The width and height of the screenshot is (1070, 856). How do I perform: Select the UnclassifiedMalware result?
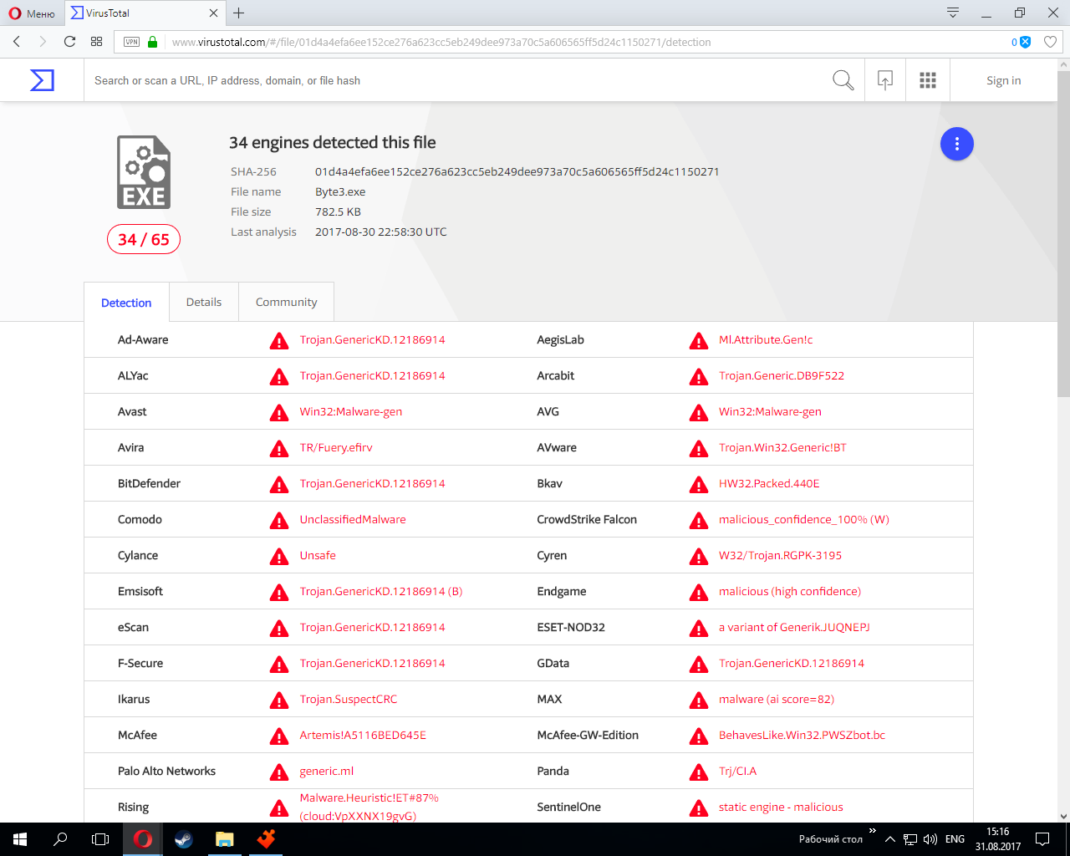[353, 519]
